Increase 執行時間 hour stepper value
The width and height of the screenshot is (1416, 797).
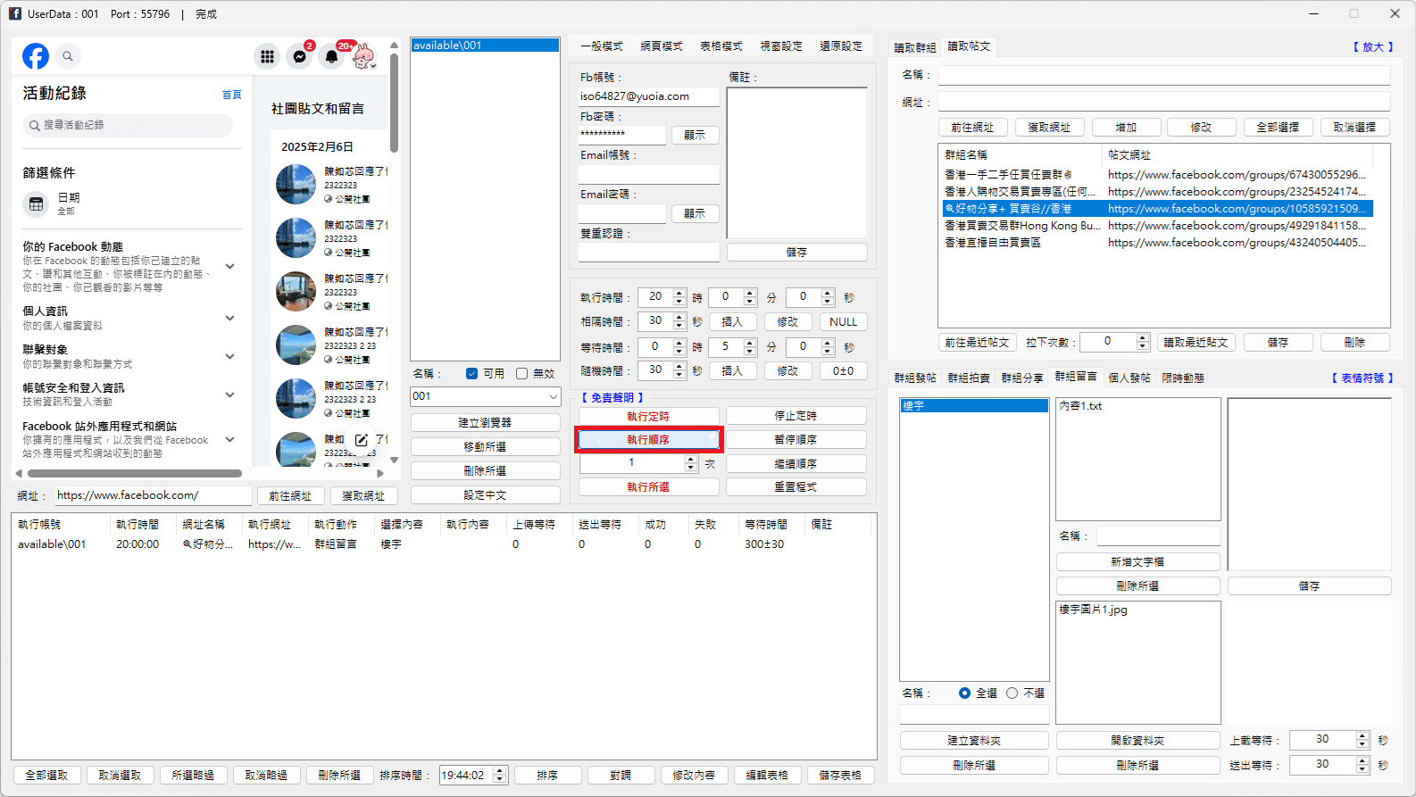point(679,293)
